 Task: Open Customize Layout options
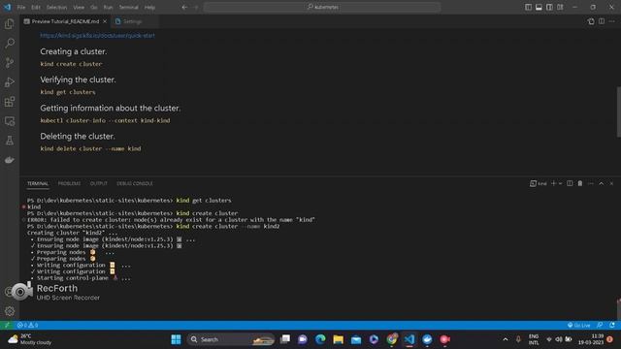click(x=560, y=7)
